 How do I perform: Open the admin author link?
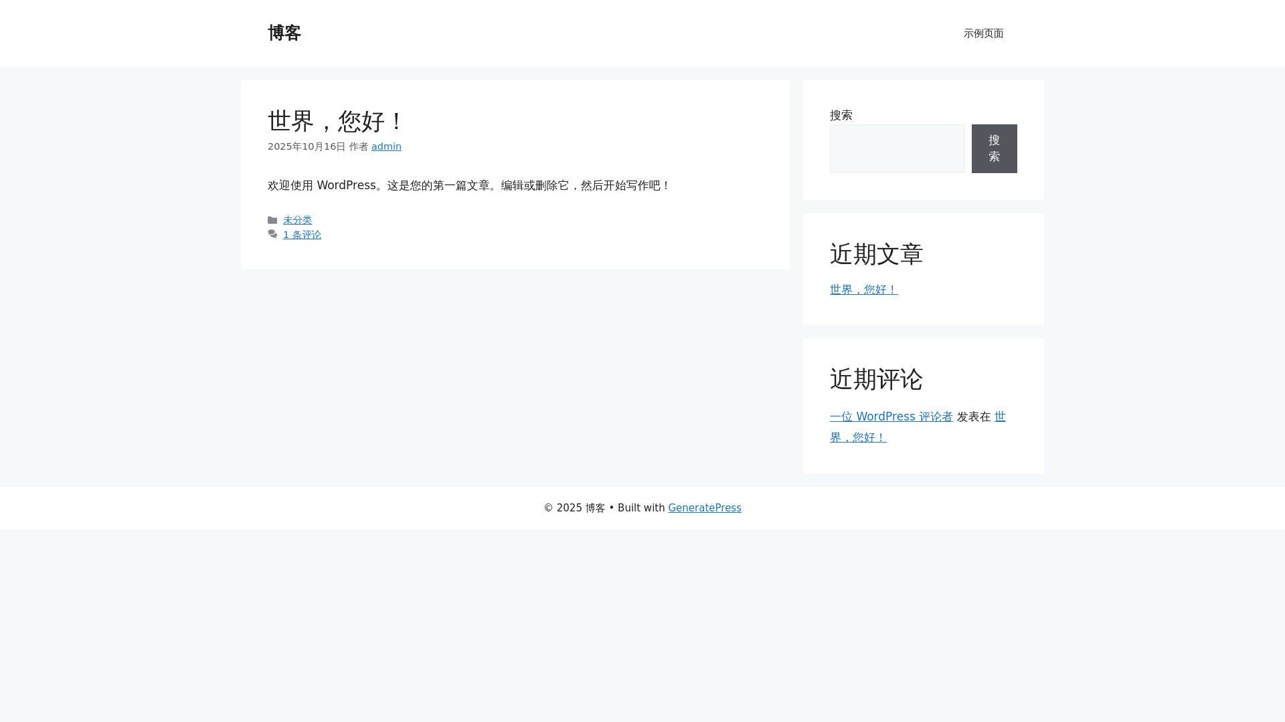pos(386,146)
